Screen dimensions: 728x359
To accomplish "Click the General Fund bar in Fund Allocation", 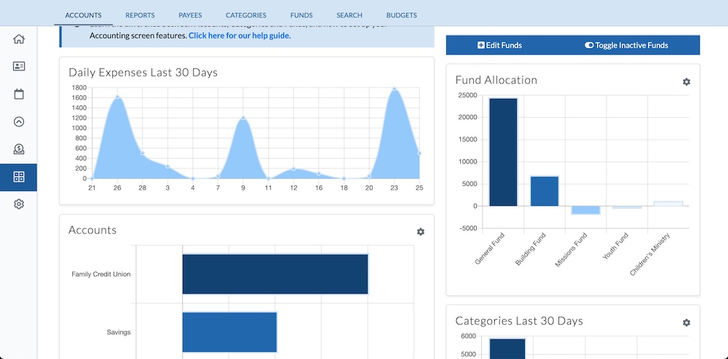I will tap(503, 152).
